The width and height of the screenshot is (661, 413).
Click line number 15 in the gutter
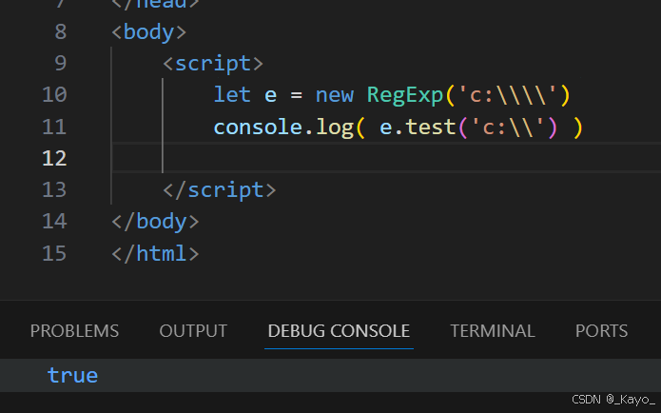pyautogui.click(x=54, y=253)
